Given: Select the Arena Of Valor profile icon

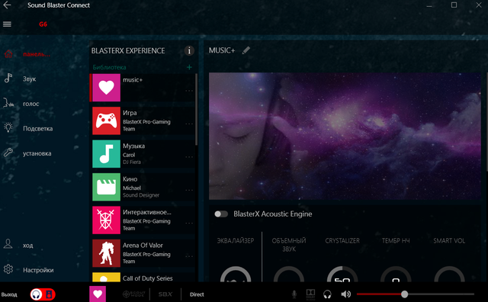Looking at the screenshot, I should [106, 253].
